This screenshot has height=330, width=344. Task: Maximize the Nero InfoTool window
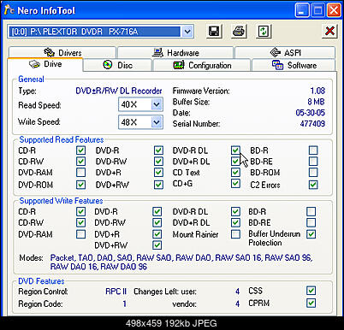[317, 11]
